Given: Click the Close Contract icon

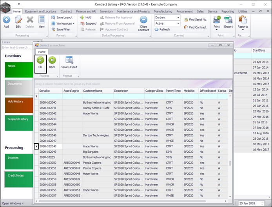Looking at the screenshot, I should 143,20.
